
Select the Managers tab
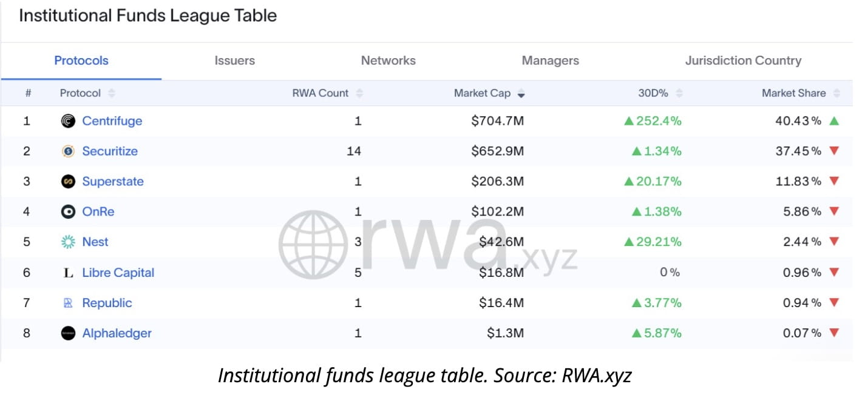(x=550, y=61)
